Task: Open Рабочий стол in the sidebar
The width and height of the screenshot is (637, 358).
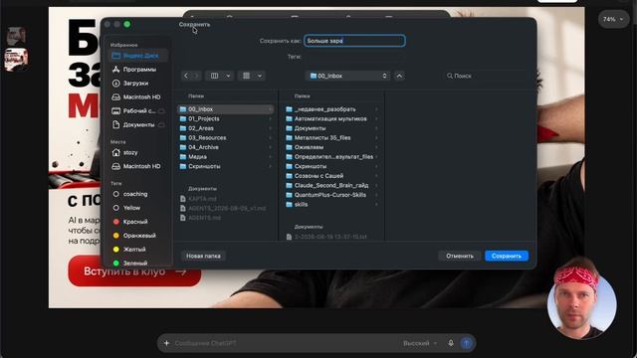Action: (x=138, y=110)
